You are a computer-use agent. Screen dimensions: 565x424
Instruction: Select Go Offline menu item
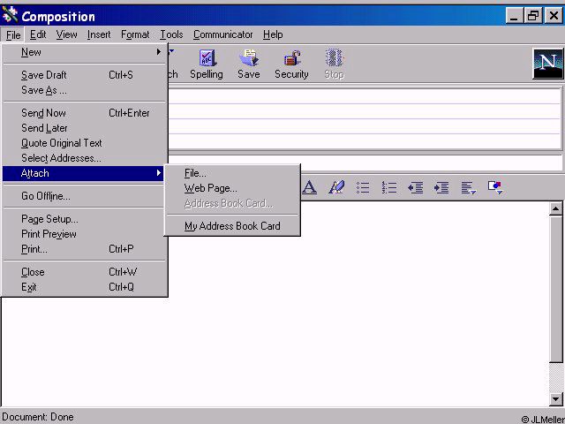[x=84, y=196]
